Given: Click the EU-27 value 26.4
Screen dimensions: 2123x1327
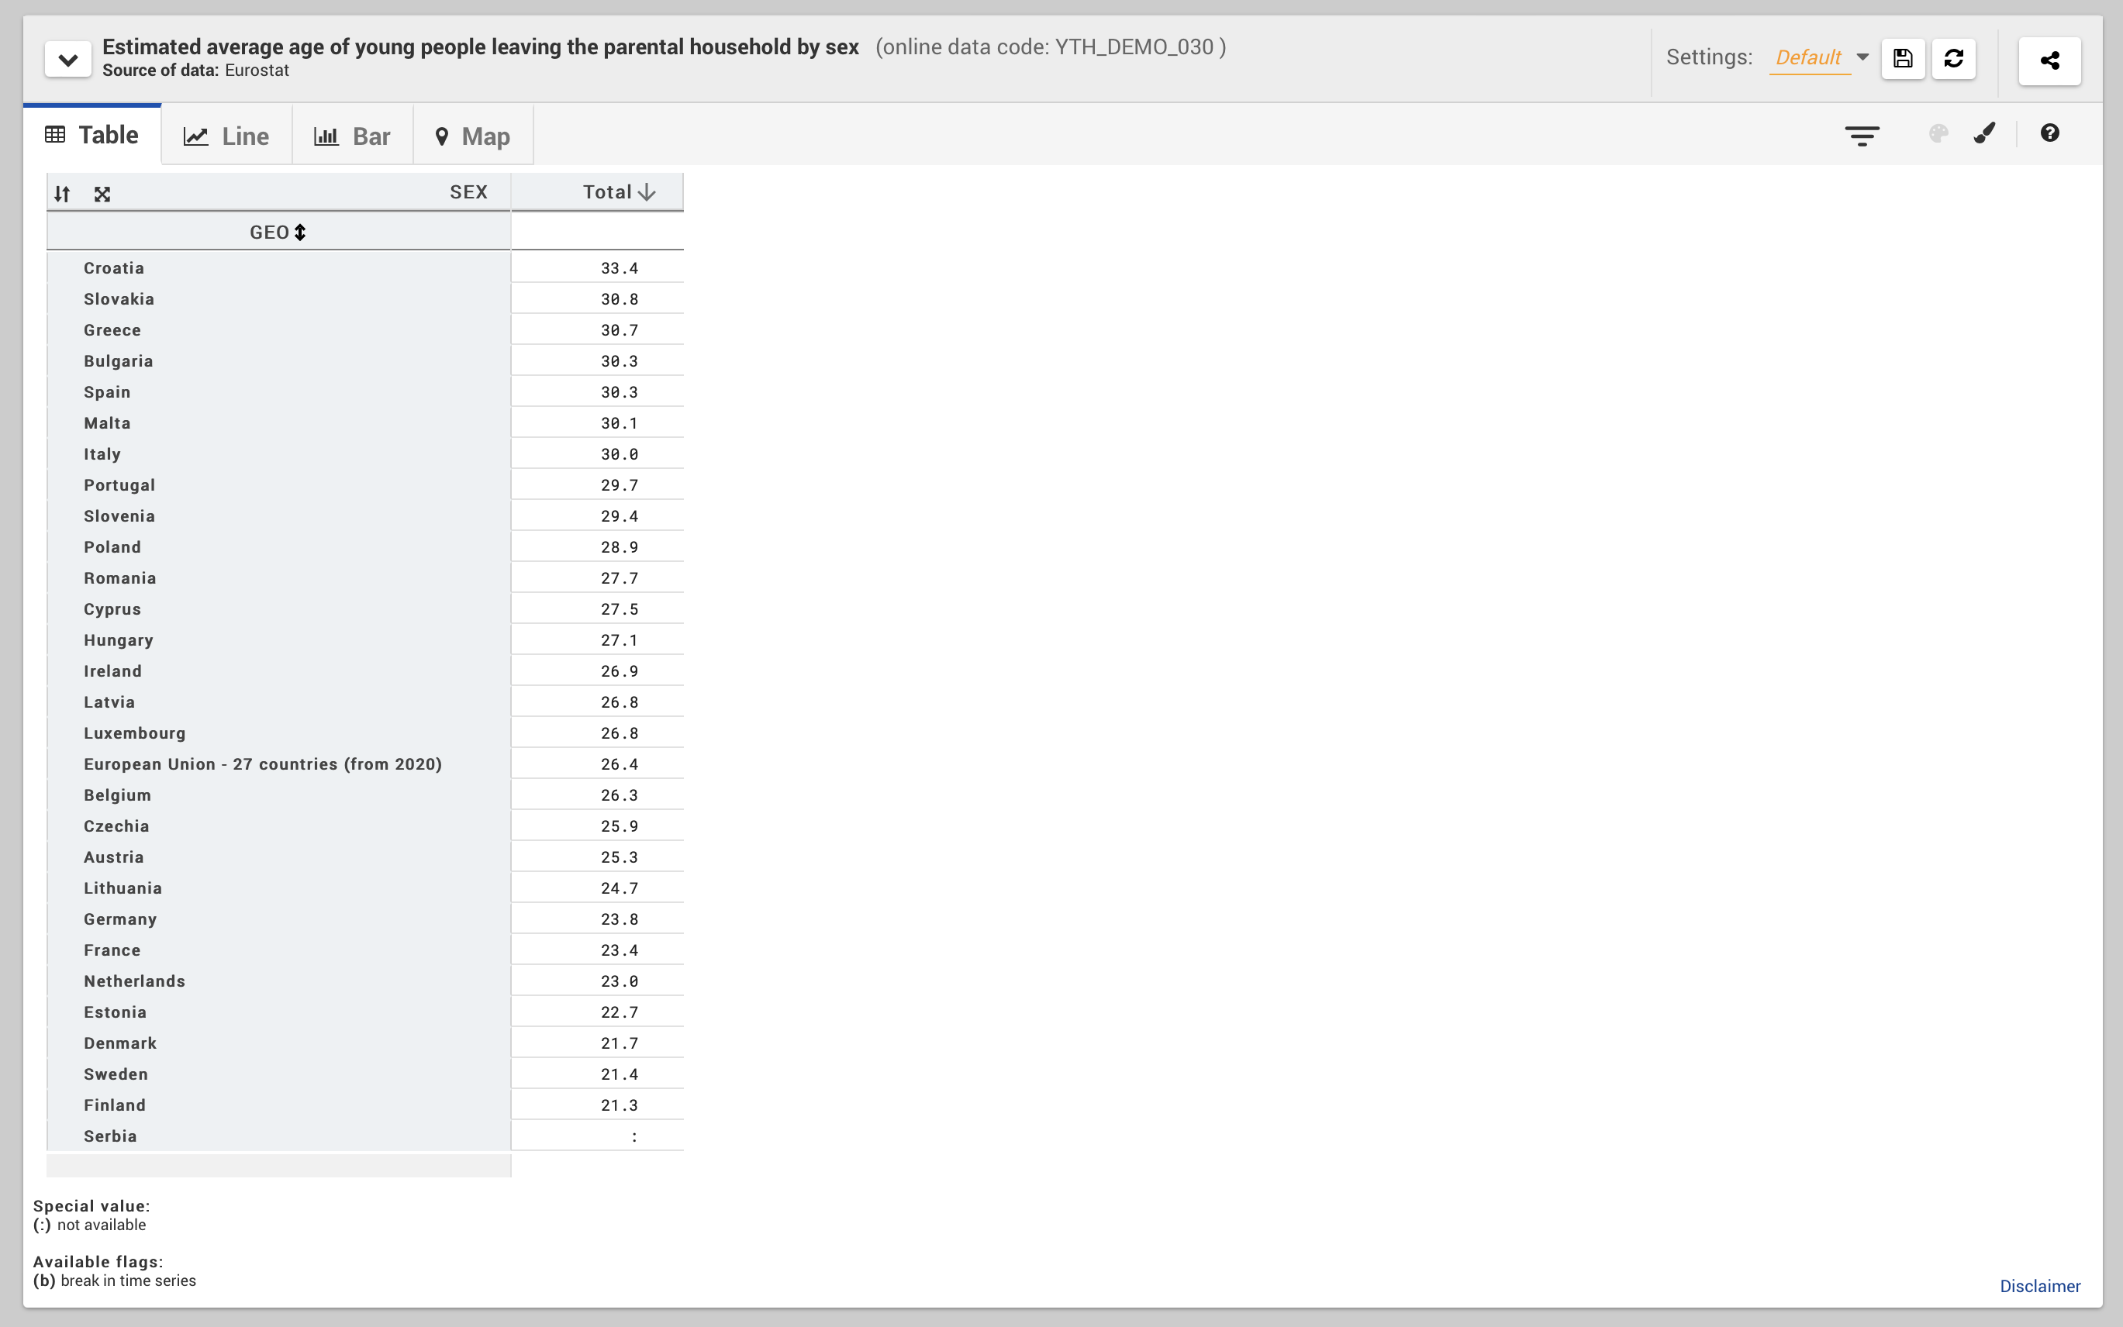Looking at the screenshot, I should tap(619, 764).
